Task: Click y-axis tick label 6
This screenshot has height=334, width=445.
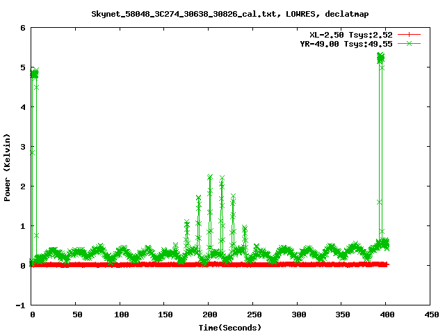Action: pos(23,28)
